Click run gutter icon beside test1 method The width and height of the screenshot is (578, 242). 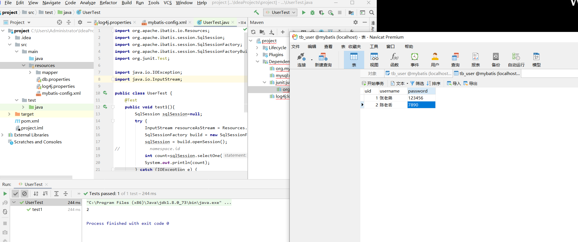tap(105, 107)
